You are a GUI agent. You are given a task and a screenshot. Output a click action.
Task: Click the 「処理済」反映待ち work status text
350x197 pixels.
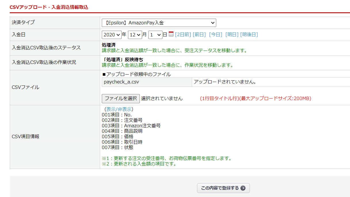pyautogui.click(x=123, y=60)
